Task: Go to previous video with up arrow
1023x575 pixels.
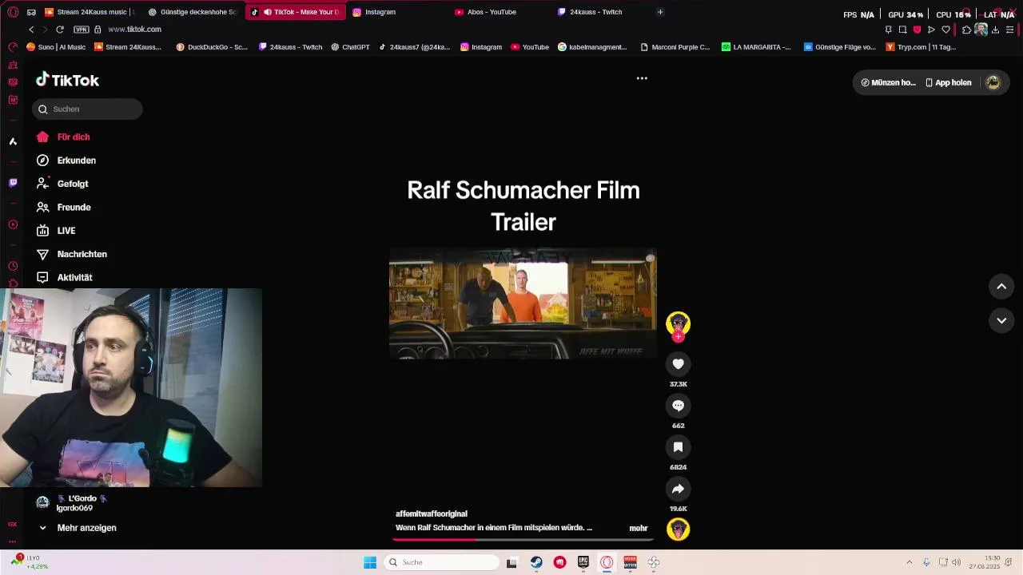Action: point(1001,286)
